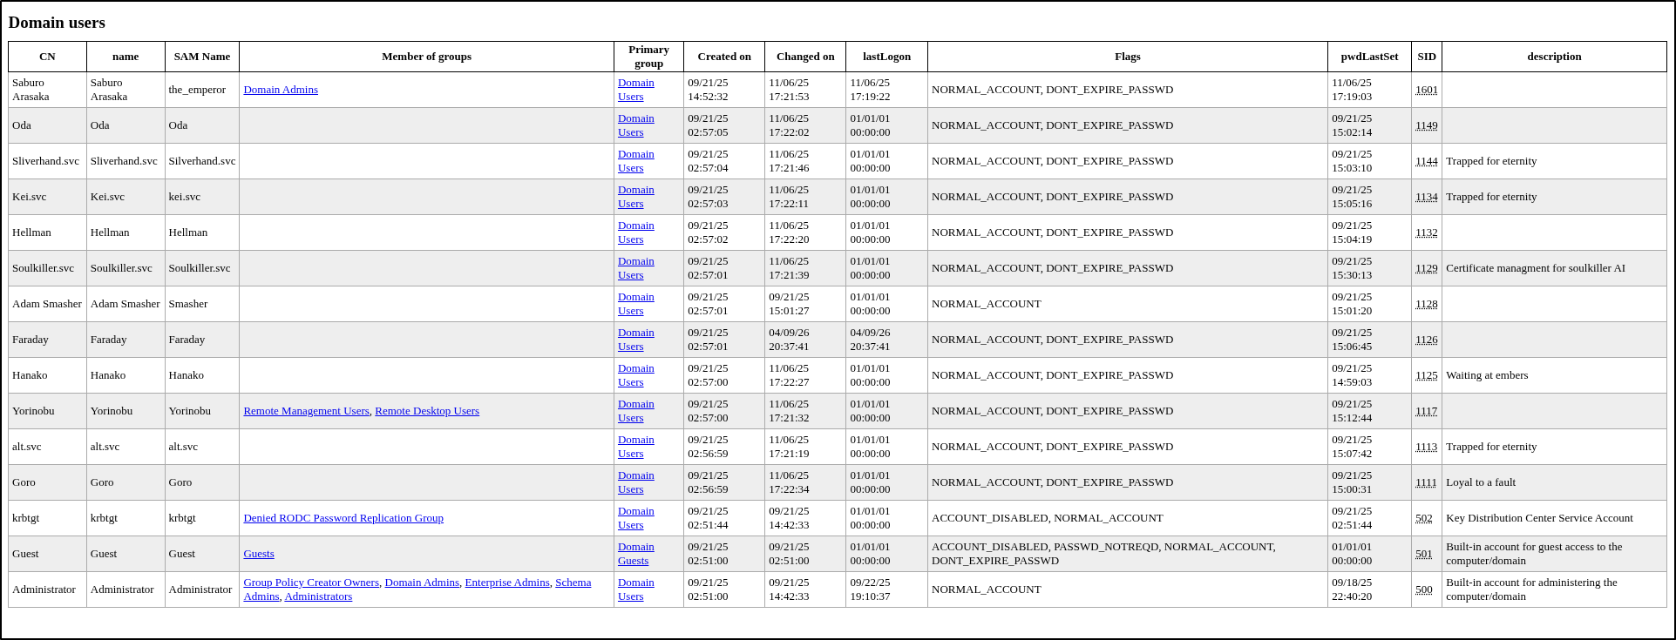Screen dimensions: 1676x640
Task: Click the lastLogon column header
Action: (886, 57)
